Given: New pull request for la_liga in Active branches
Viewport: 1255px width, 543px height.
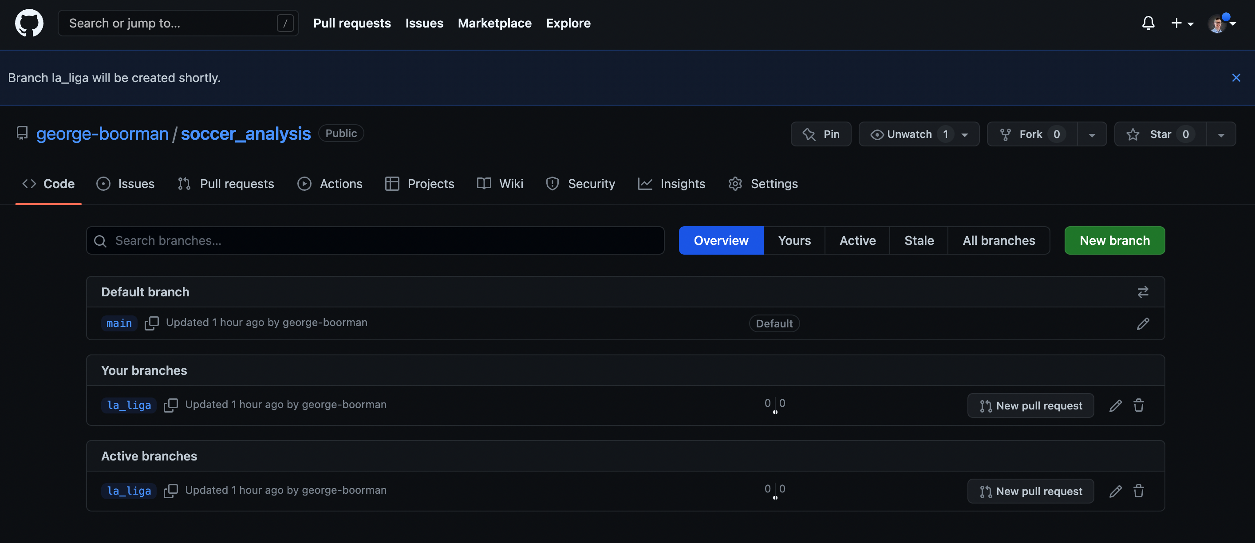Looking at the screenshot, I should point(1030,492).
